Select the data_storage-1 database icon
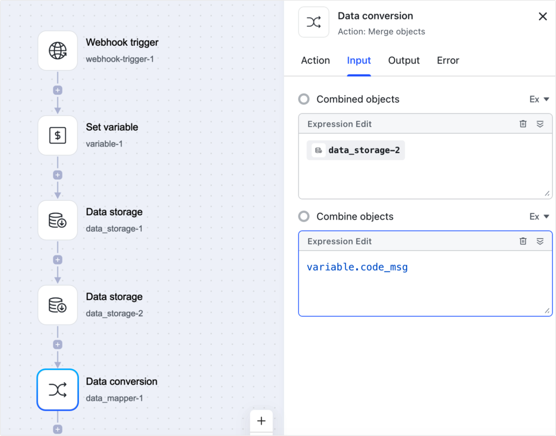The height and width of the screenshot is (436, 556). tap(57, 220)
